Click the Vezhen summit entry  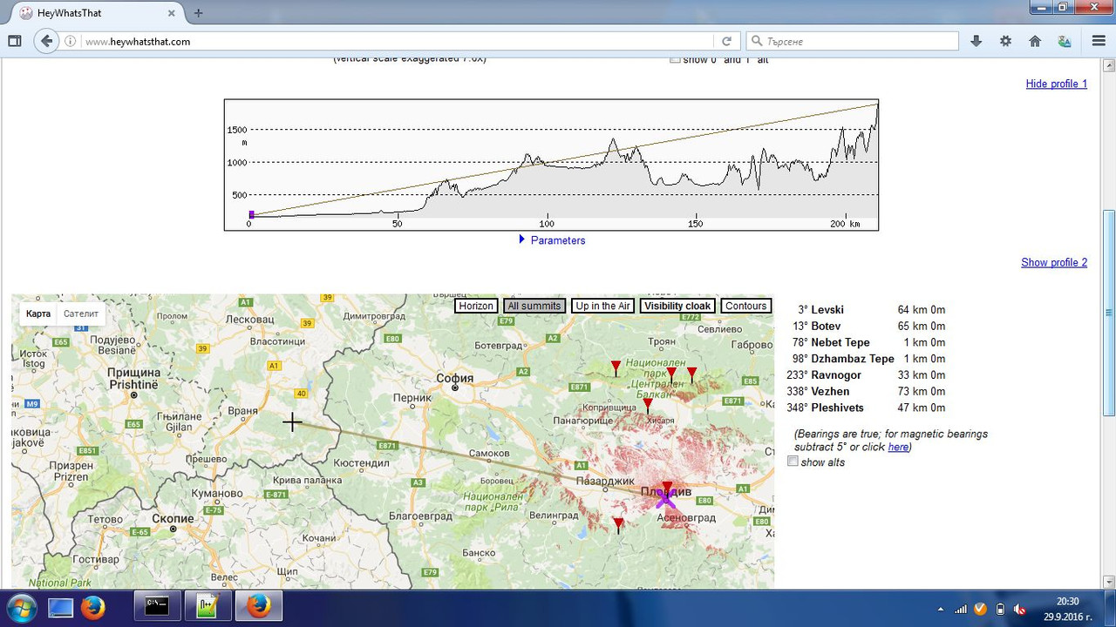tap(830, 392)
